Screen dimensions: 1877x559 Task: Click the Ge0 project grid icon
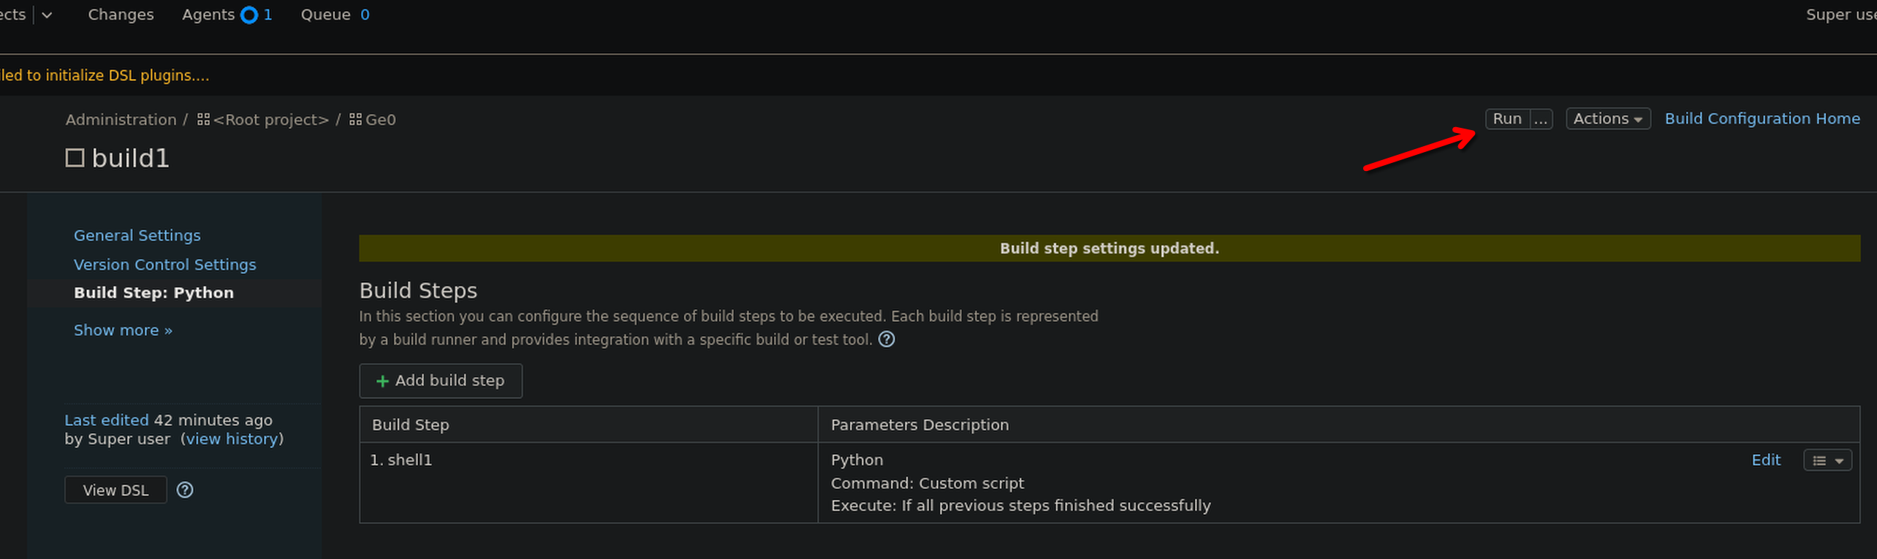pyautogui.click(x=355, y=119)
